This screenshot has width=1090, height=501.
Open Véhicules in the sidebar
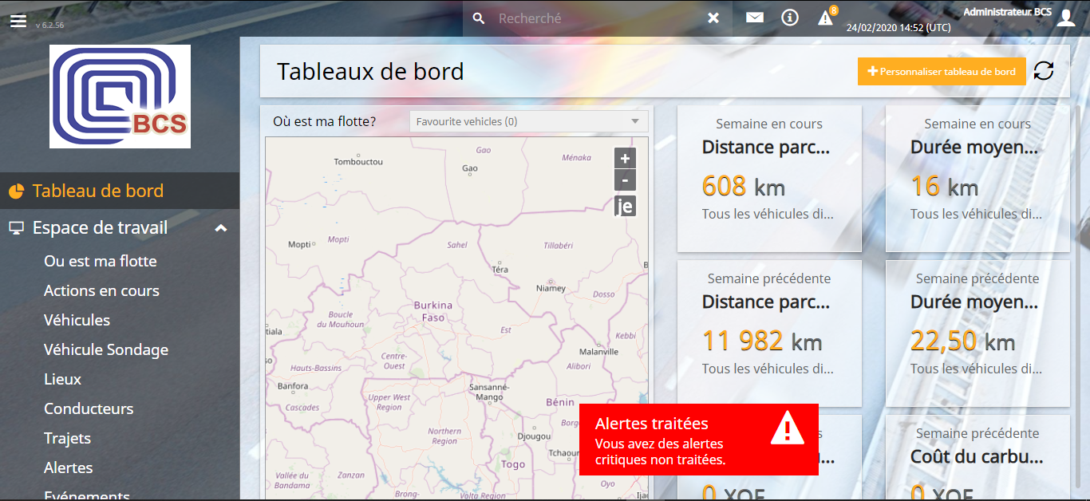[x=77, y=320]
